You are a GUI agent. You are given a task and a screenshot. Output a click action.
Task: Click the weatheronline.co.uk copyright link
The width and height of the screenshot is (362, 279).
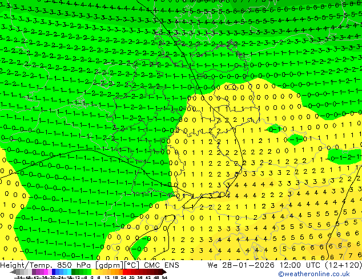click(x=314, y=274)
